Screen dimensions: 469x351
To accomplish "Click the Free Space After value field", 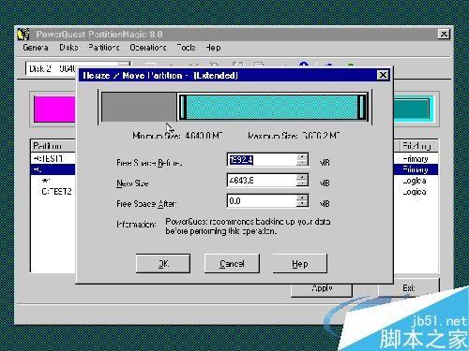I will 262,201.
